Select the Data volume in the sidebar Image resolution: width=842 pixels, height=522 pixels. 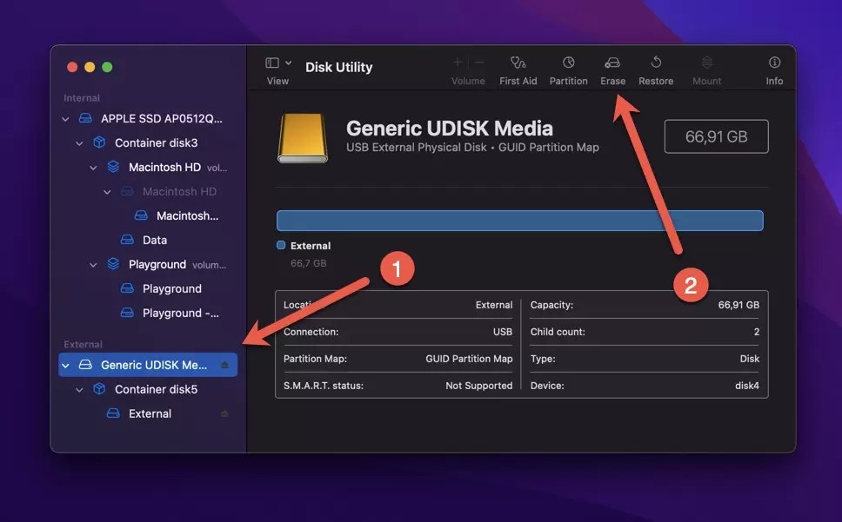click(x=154, y=240)
